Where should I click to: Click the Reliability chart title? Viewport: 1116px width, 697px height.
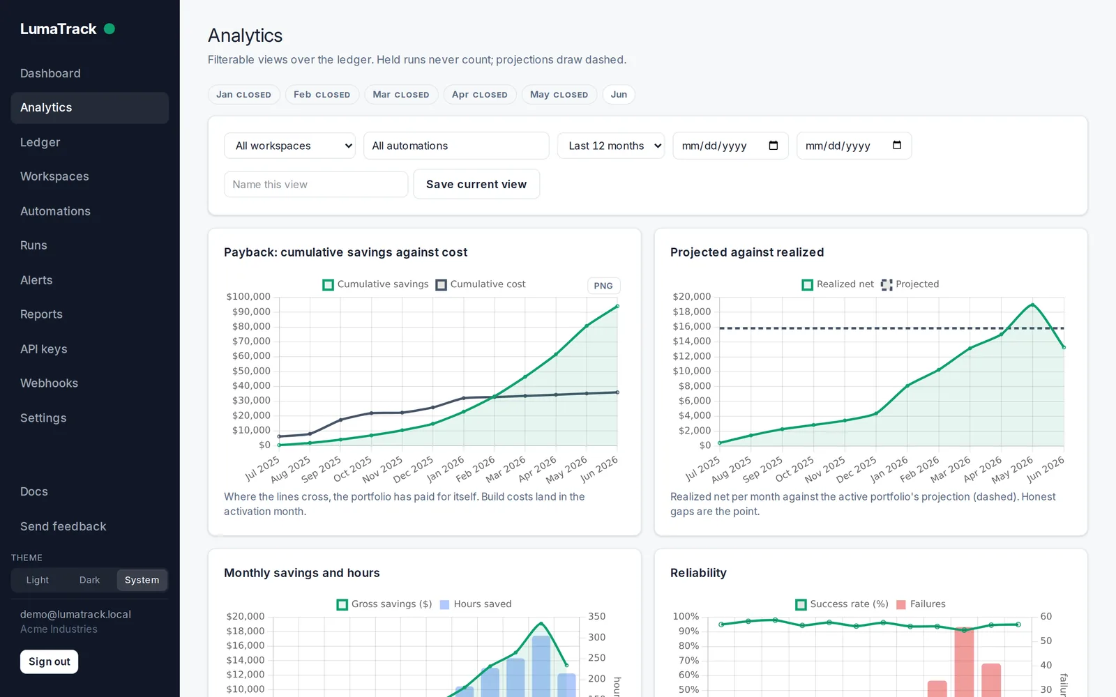698,573
